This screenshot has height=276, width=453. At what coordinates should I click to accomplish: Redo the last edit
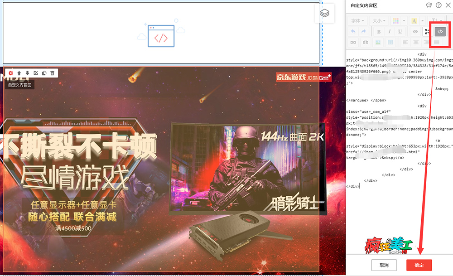tap(363, 32)
